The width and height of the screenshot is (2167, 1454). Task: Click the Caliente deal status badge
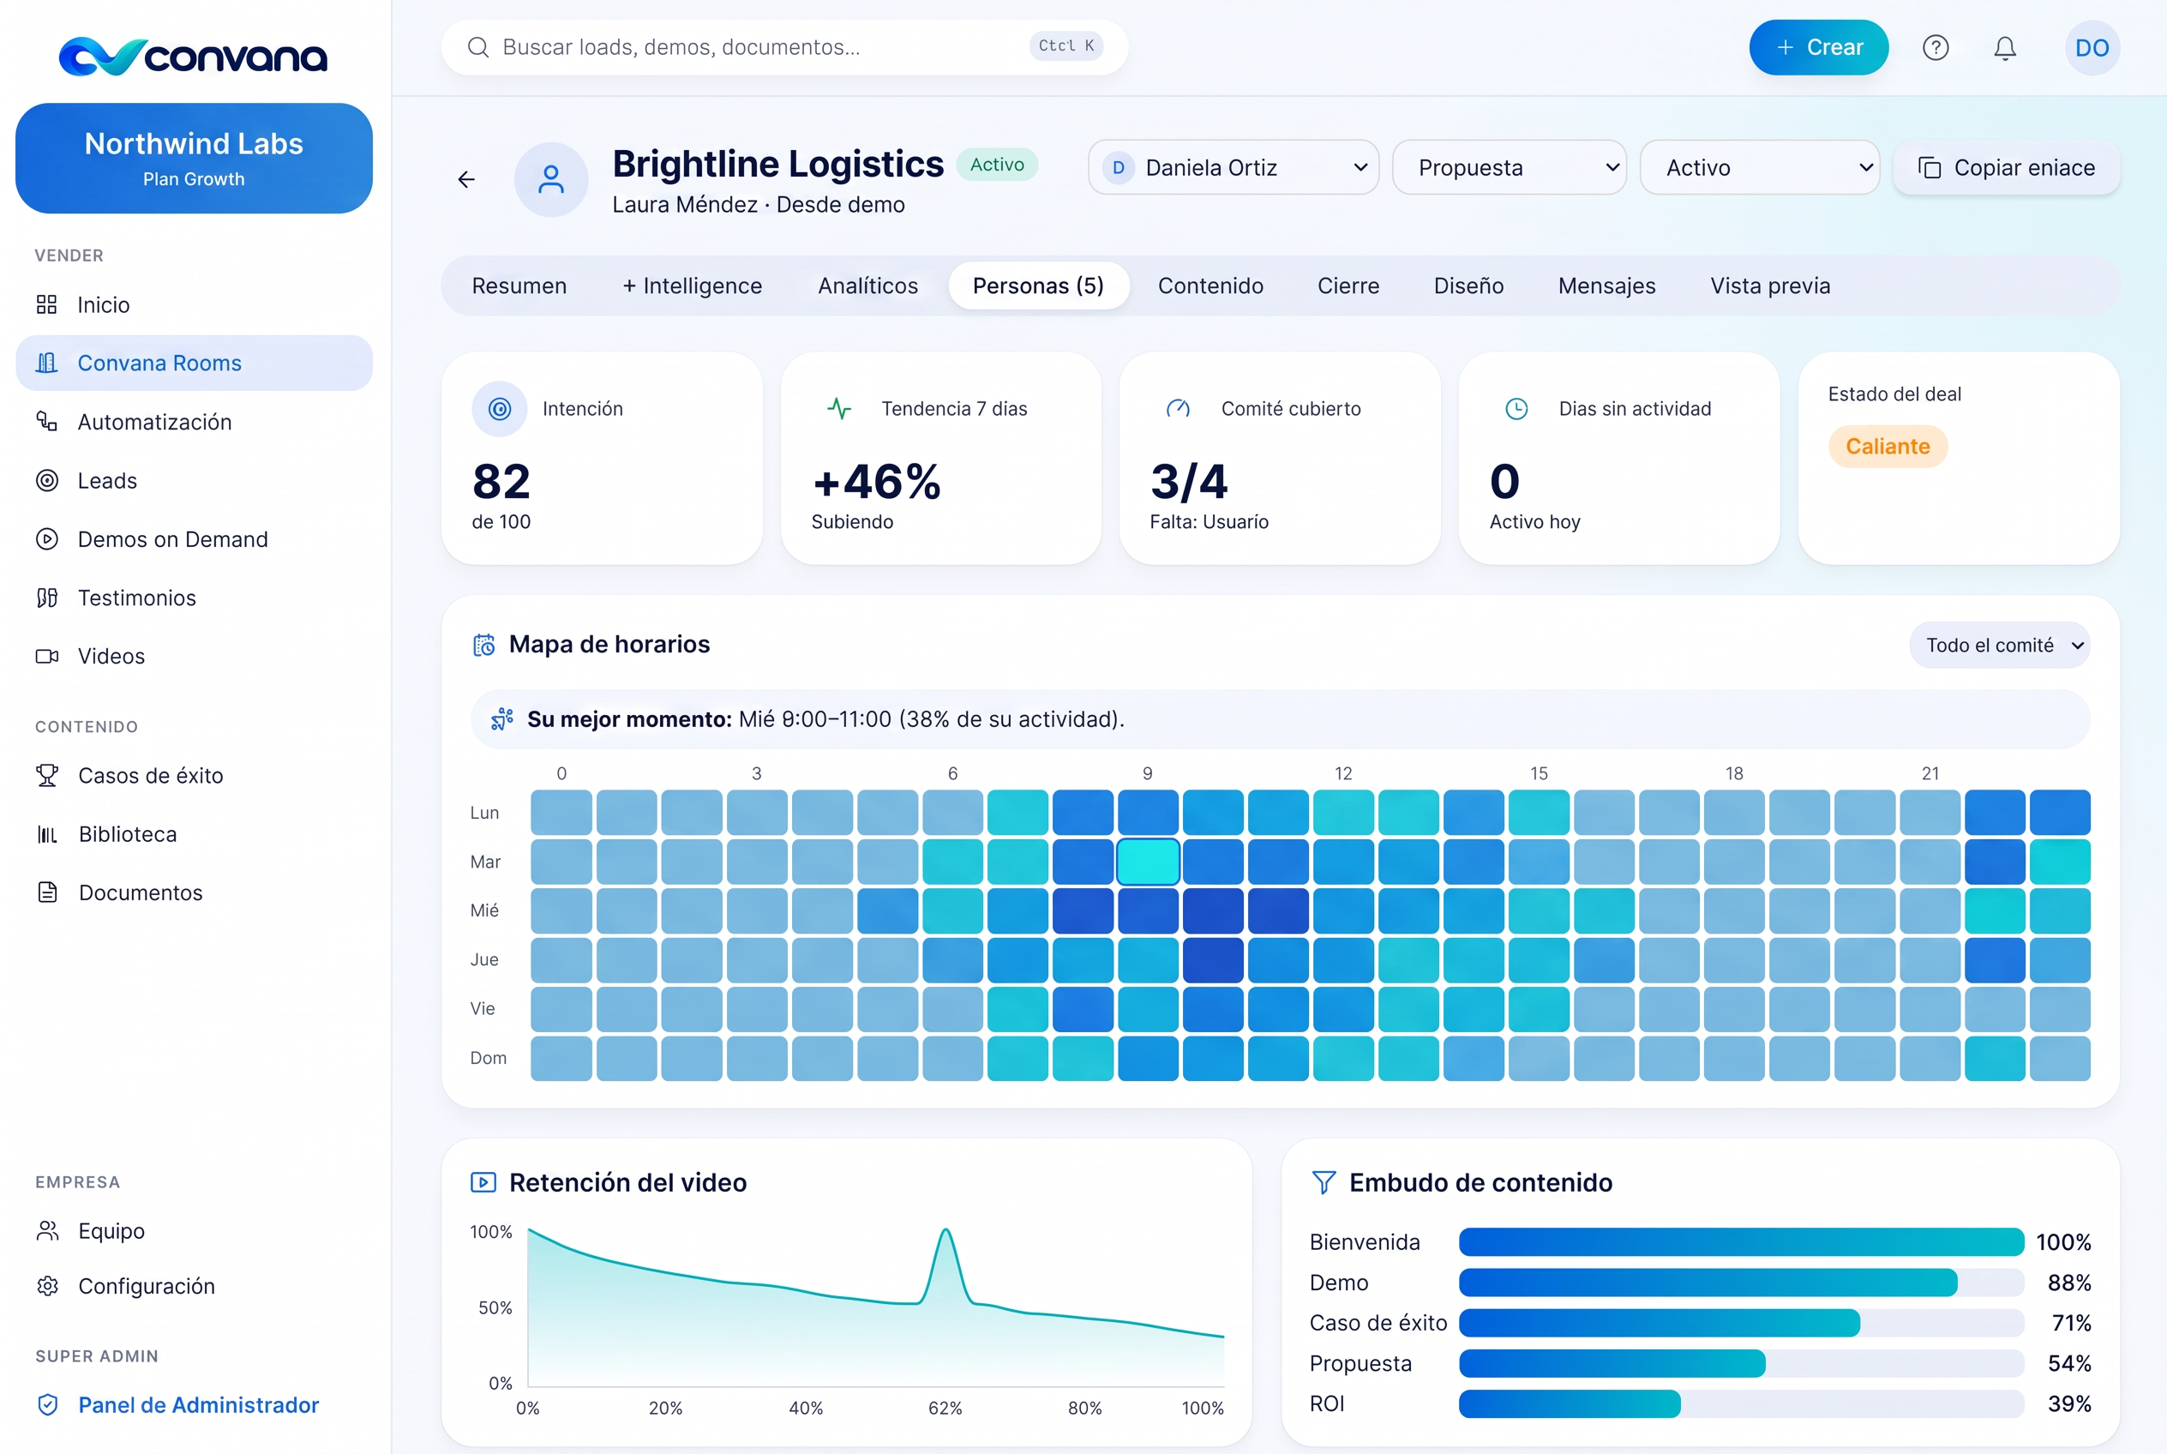tap(1888, 446)
